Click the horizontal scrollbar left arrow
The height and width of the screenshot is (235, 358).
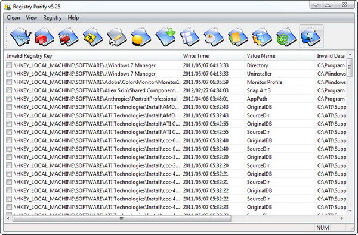pos(8,218)
